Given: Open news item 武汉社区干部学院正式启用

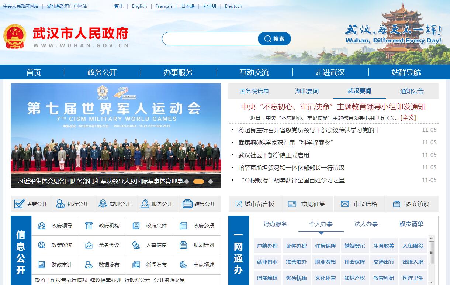Looking at the screenshot, I should tap(274, 155).
